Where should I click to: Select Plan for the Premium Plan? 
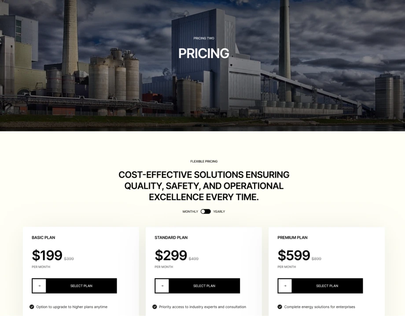327,286
